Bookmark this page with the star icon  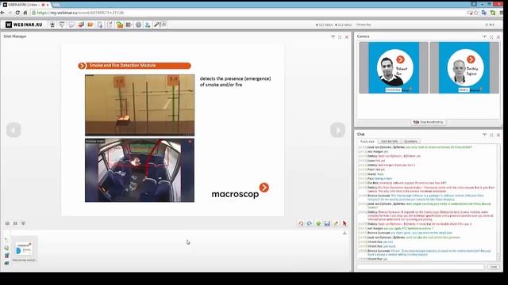coord(476,13)
